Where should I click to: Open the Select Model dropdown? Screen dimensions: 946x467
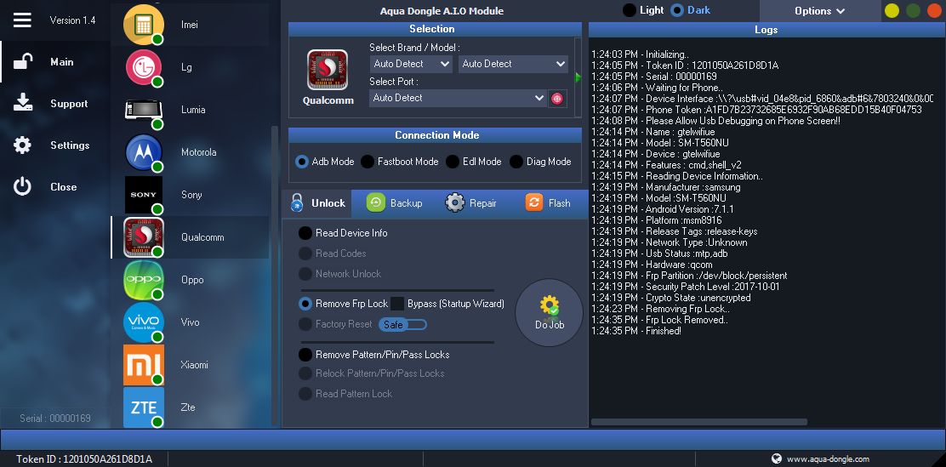click(514, 64)
